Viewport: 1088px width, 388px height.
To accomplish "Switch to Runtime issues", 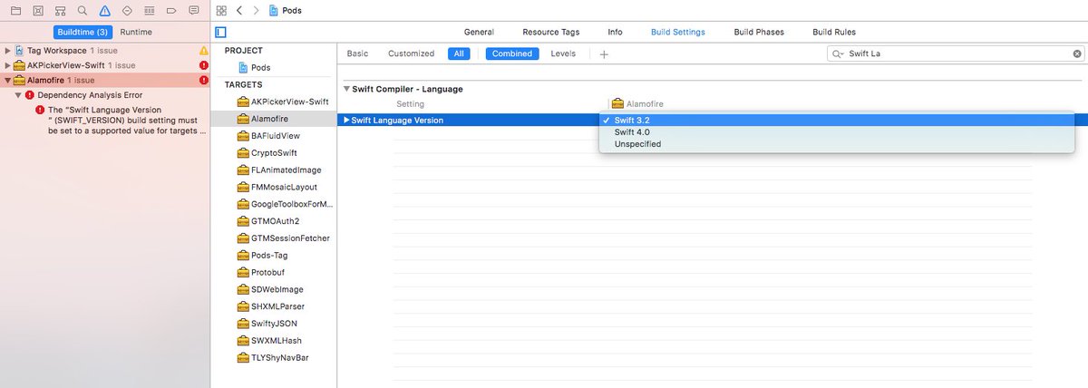I will [x=136, y=32].
